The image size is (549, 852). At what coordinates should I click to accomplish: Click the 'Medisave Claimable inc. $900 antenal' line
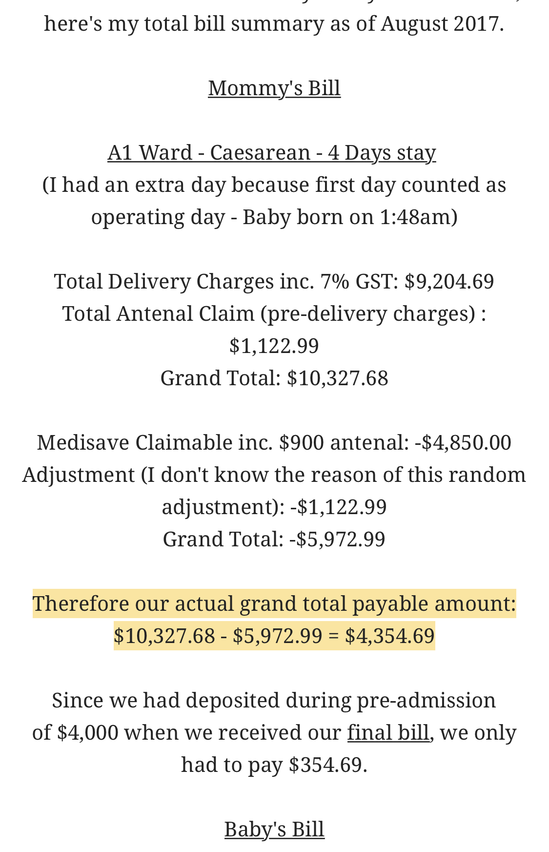tap(274, 443)
